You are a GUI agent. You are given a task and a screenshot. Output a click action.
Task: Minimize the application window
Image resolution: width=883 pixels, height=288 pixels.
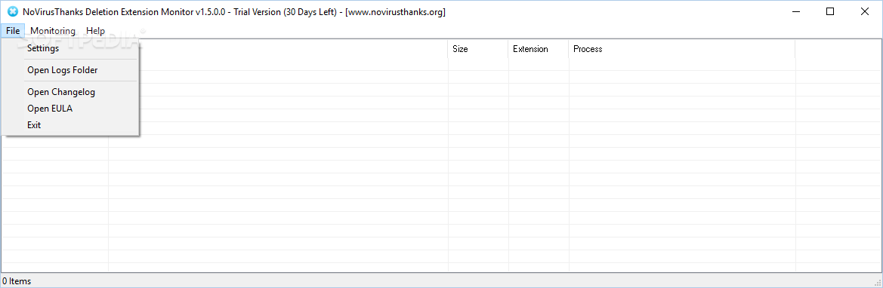(795, 11)
